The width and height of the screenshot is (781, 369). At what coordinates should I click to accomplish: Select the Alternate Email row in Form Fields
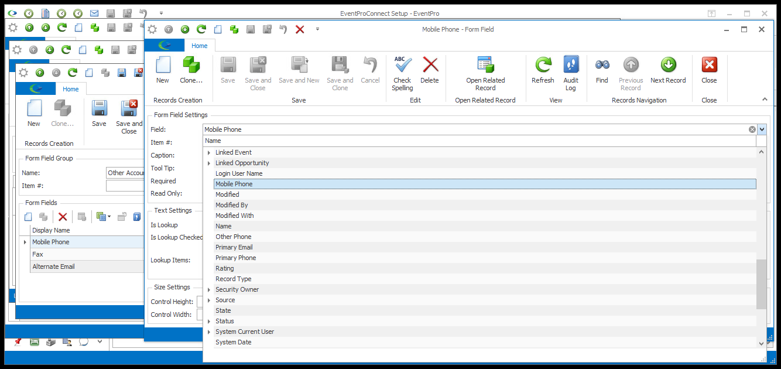pyautogui.click(x=87, y=266)
